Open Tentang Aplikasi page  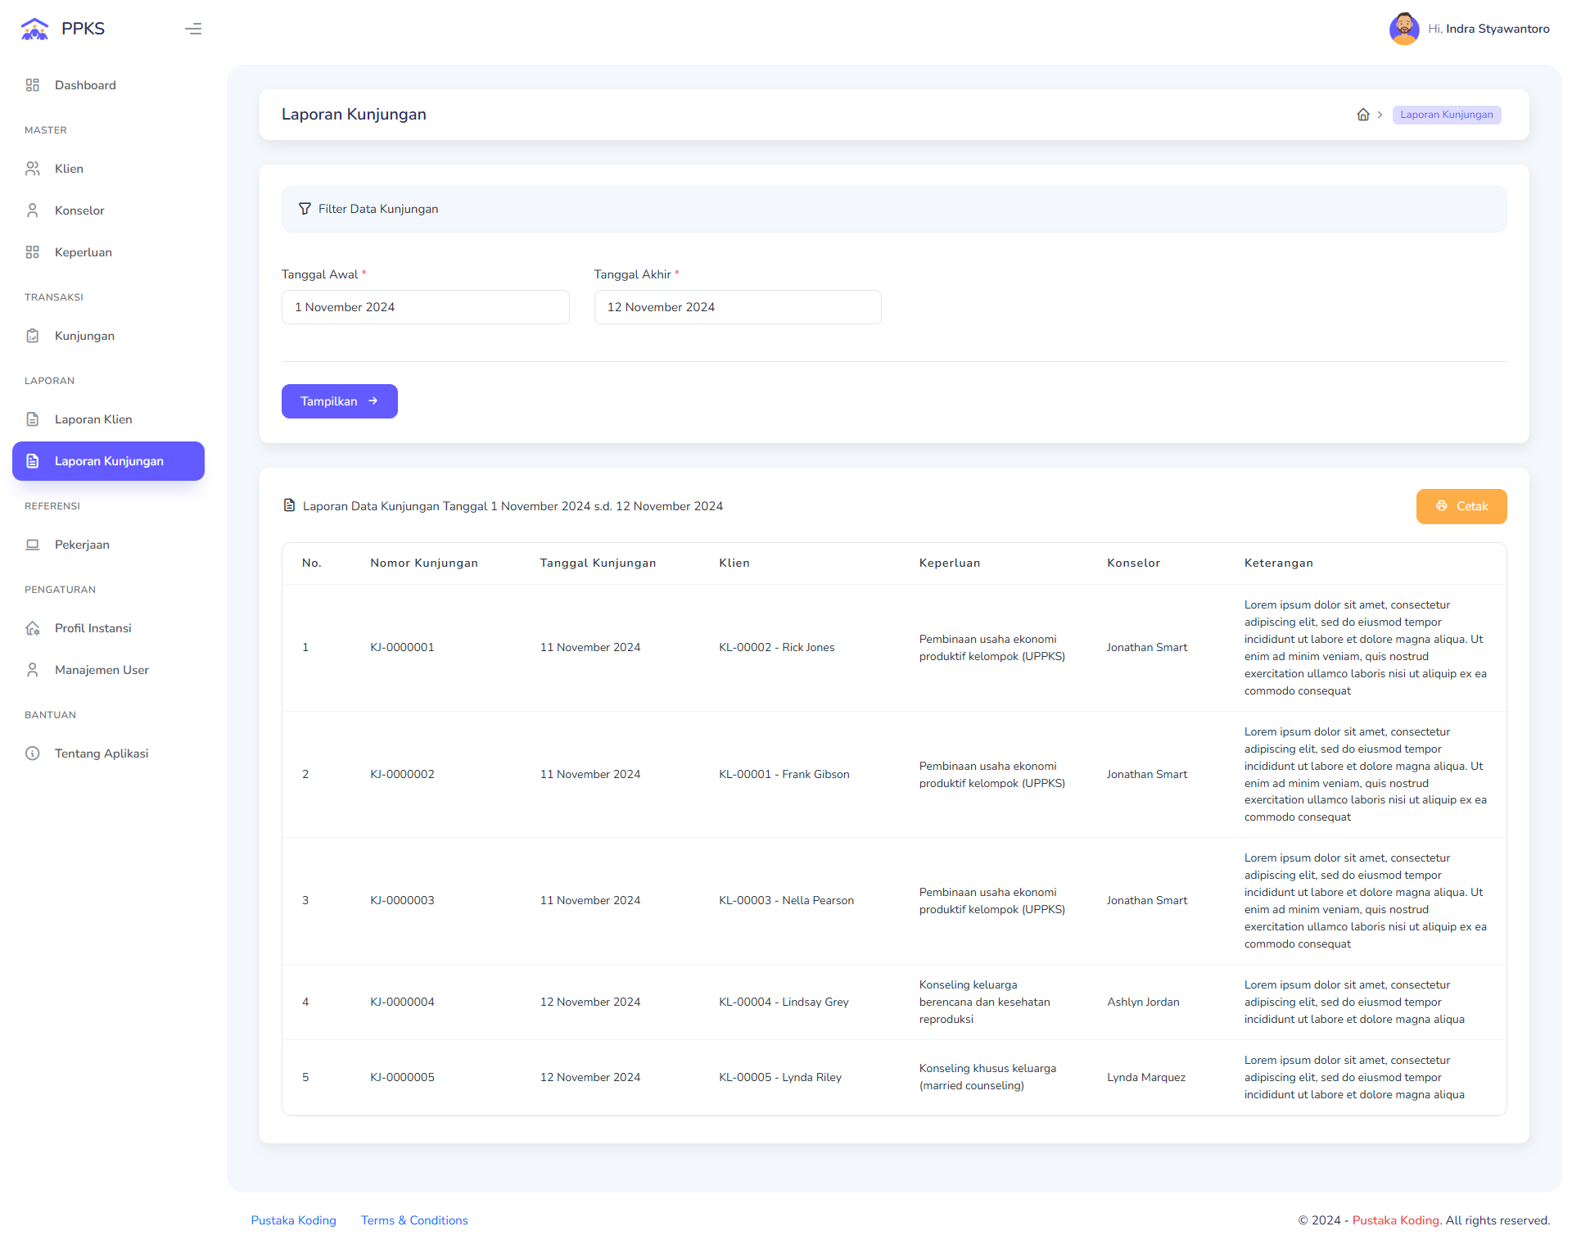click(108, 753)
